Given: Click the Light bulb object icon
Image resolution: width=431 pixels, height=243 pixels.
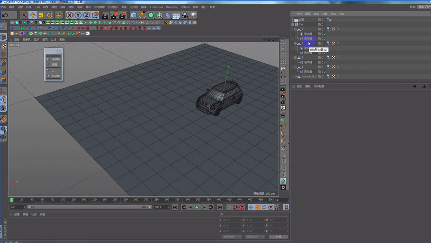Looking at the screenshot, I should [194, 15].
